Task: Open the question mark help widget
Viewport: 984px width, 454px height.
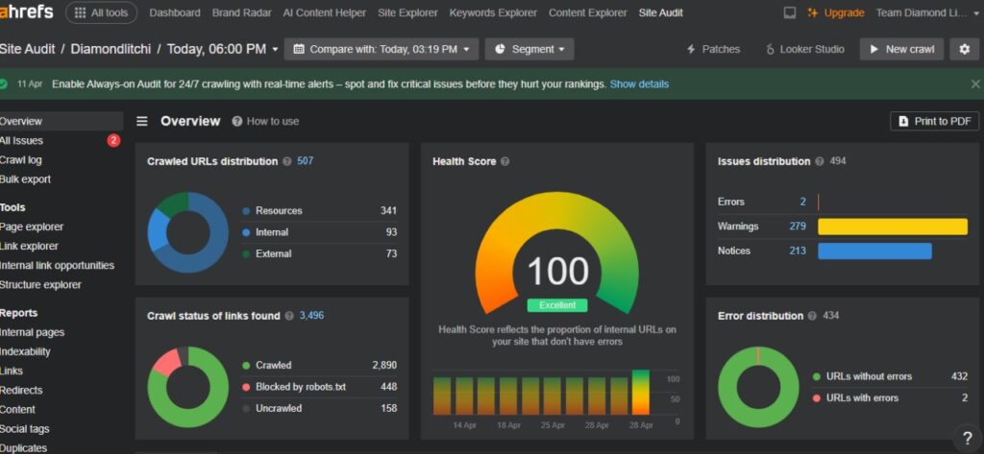Action: [x=968, y=439]
